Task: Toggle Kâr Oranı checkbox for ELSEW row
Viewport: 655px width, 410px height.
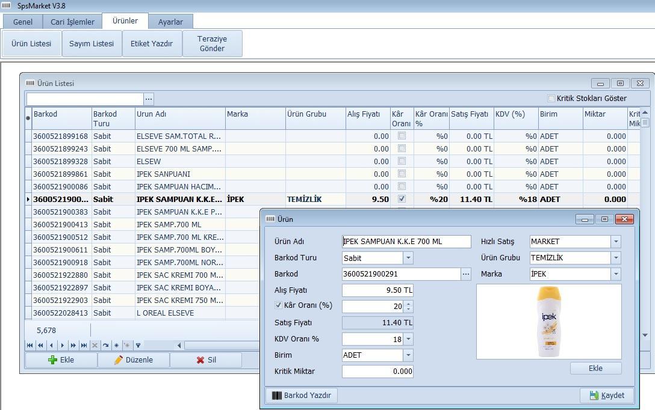Action: [x=402, y=161]
